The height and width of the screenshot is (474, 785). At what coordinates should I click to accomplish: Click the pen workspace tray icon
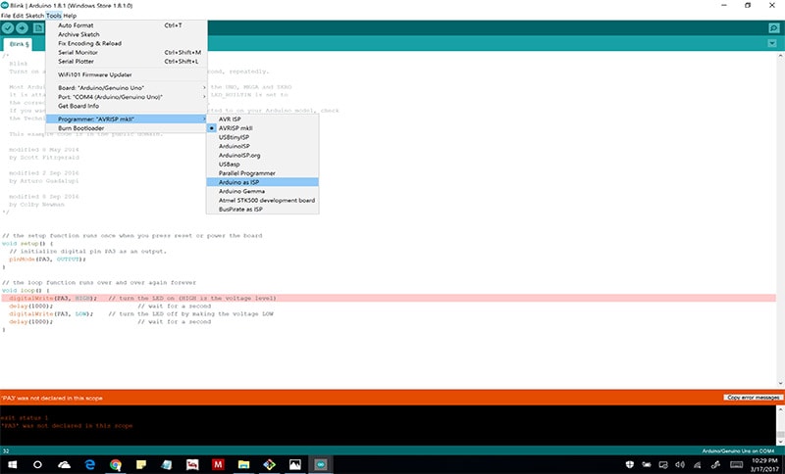716,464
